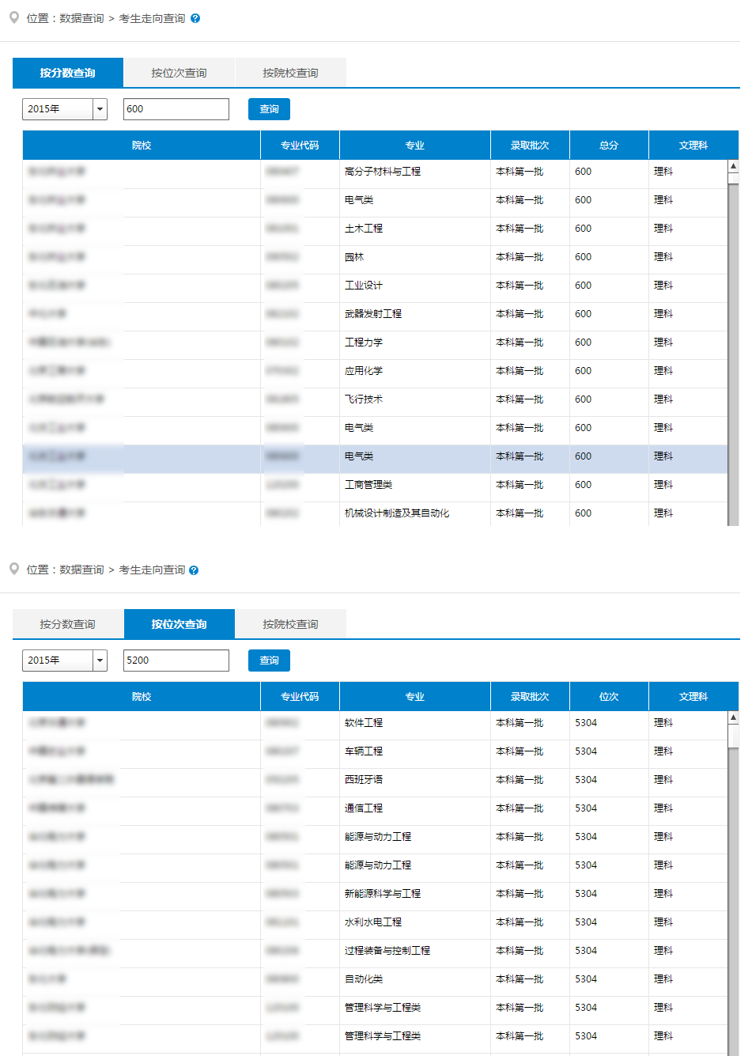The width and height of the screenshot is (752, 1056).
Task: Switch to the 按院校查询 tab in the lower section
Action: [x=290, y=623]
